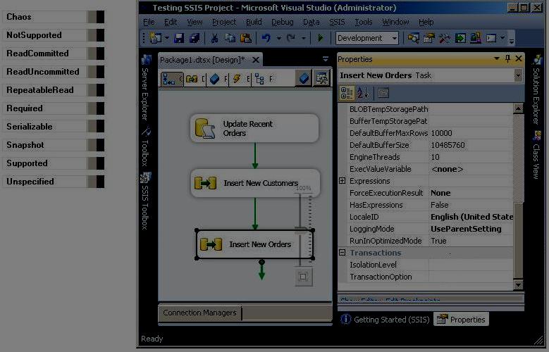Open the Undo history dropdown arrow
549x352 pixels.
pos(278,38)
